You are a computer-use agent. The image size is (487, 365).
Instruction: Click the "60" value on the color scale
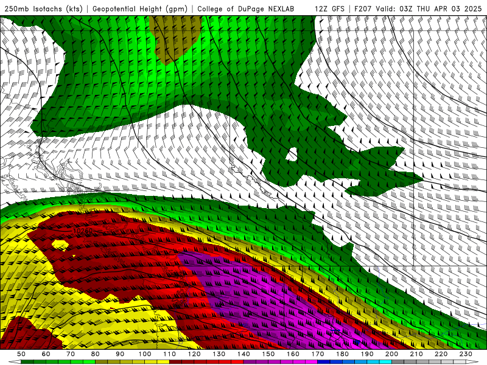pos(46,354)
